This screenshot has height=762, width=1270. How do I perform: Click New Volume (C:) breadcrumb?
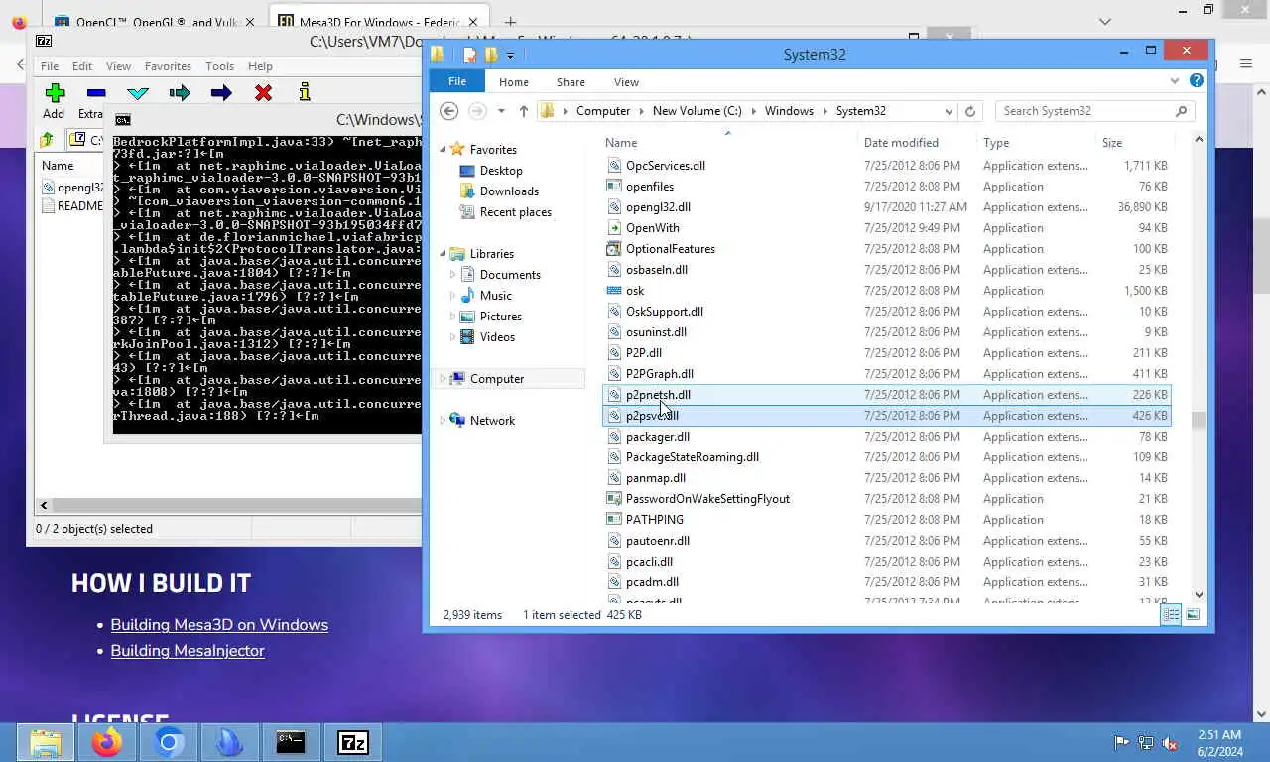click(698, 111)
